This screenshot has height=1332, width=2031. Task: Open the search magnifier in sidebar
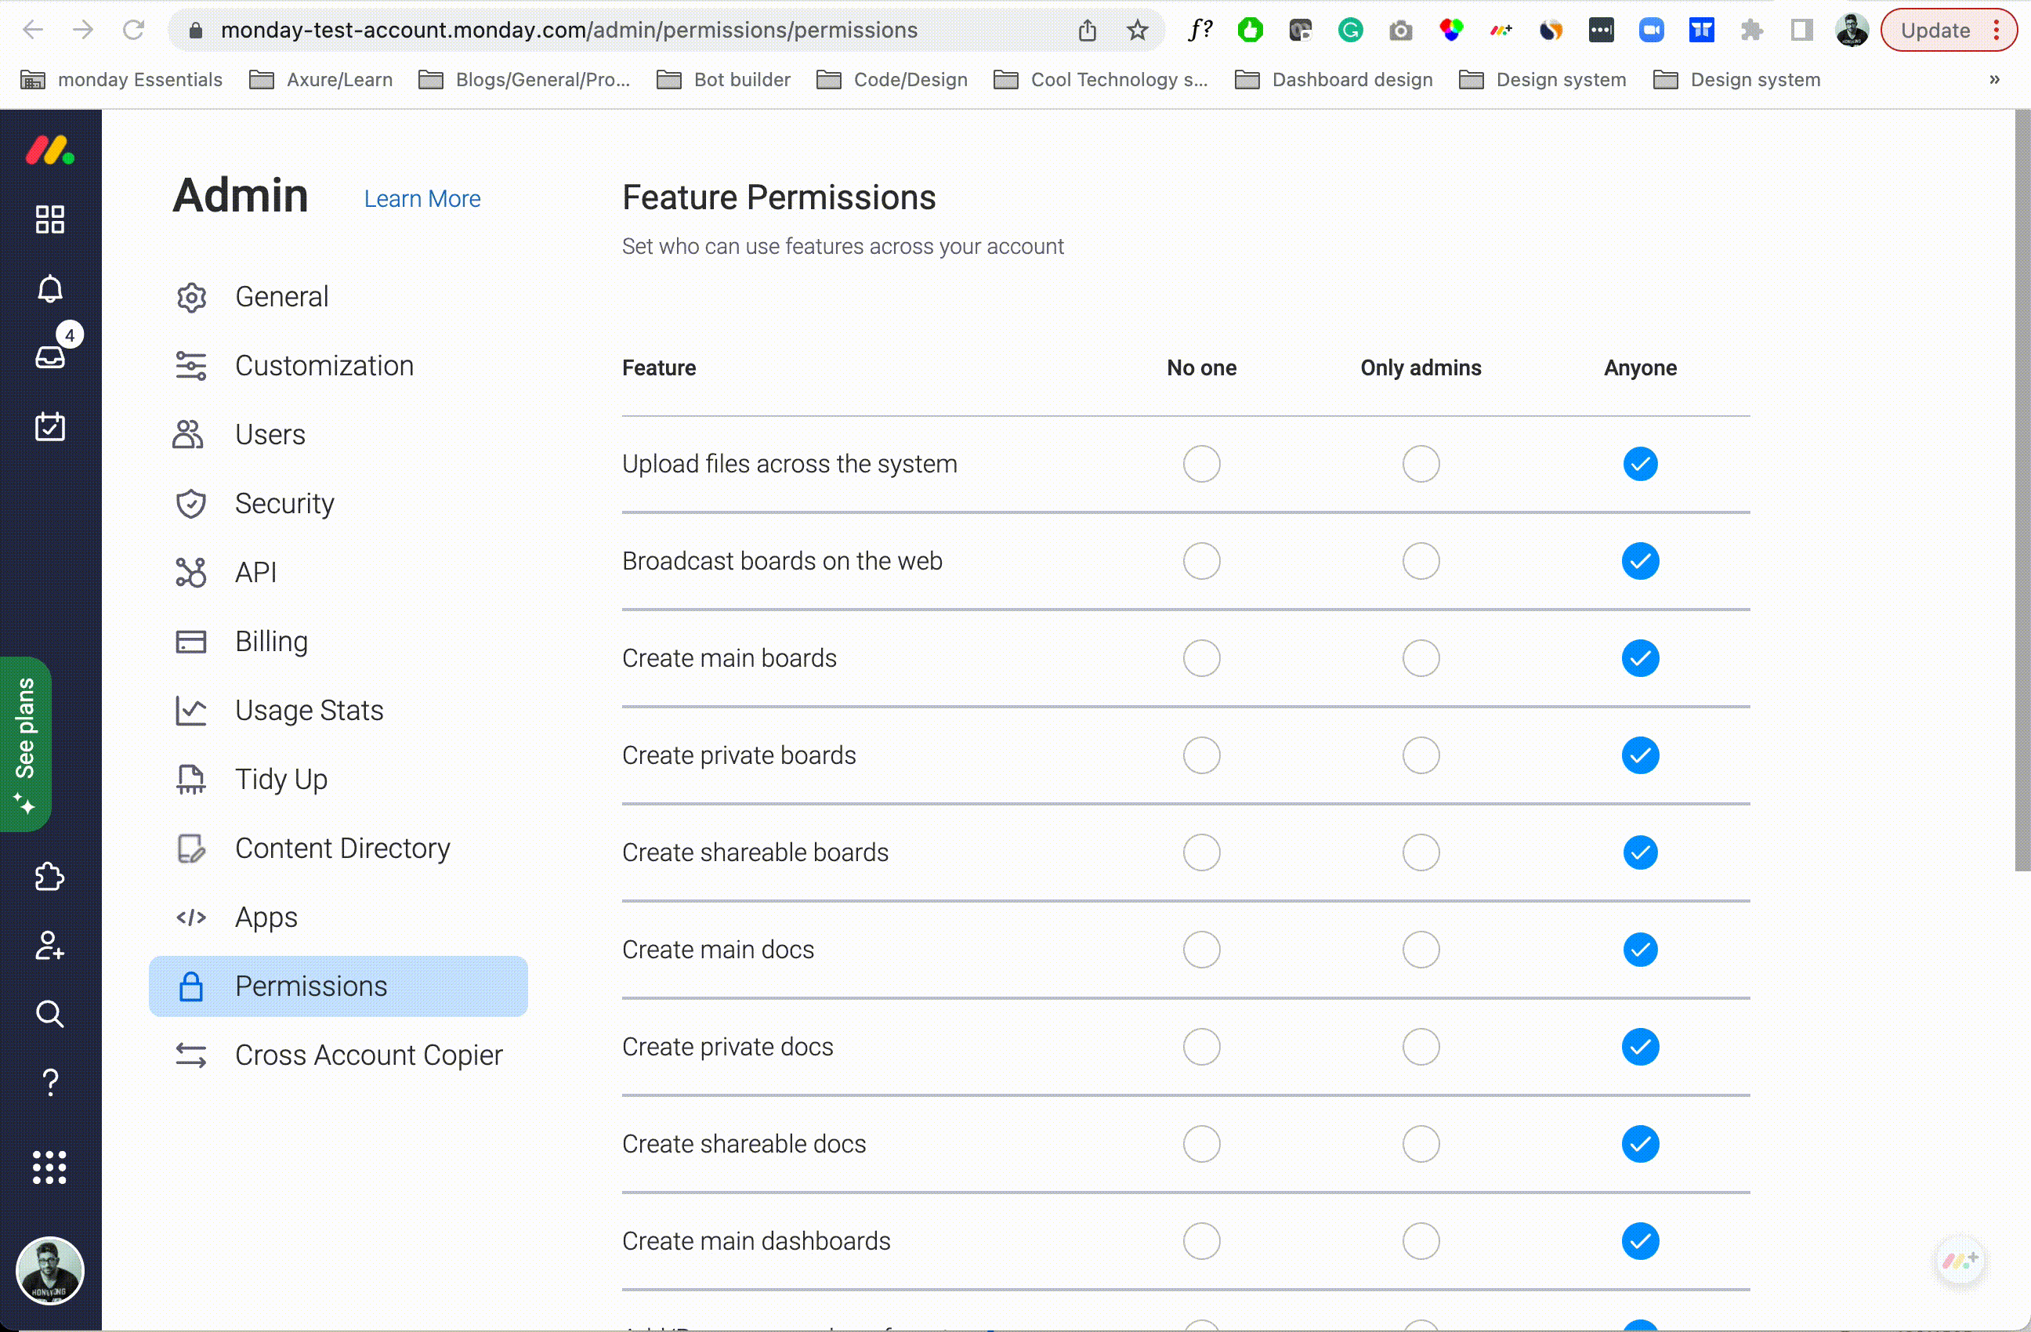49,1014
